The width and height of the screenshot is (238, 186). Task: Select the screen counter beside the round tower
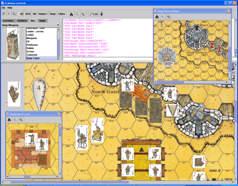[x=172, y=110]
